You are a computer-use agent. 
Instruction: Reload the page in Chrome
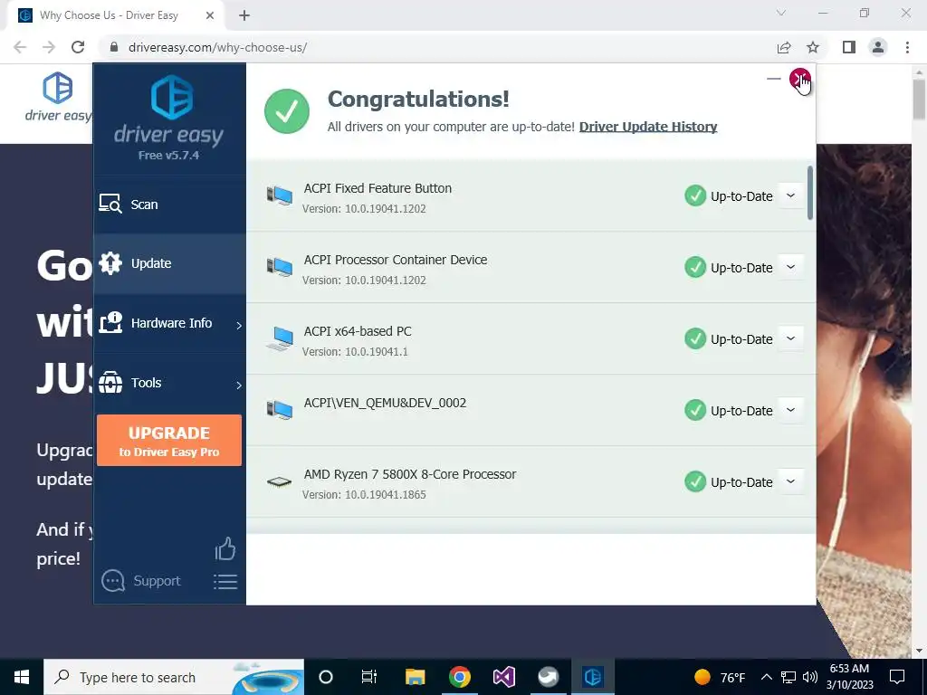78,47
